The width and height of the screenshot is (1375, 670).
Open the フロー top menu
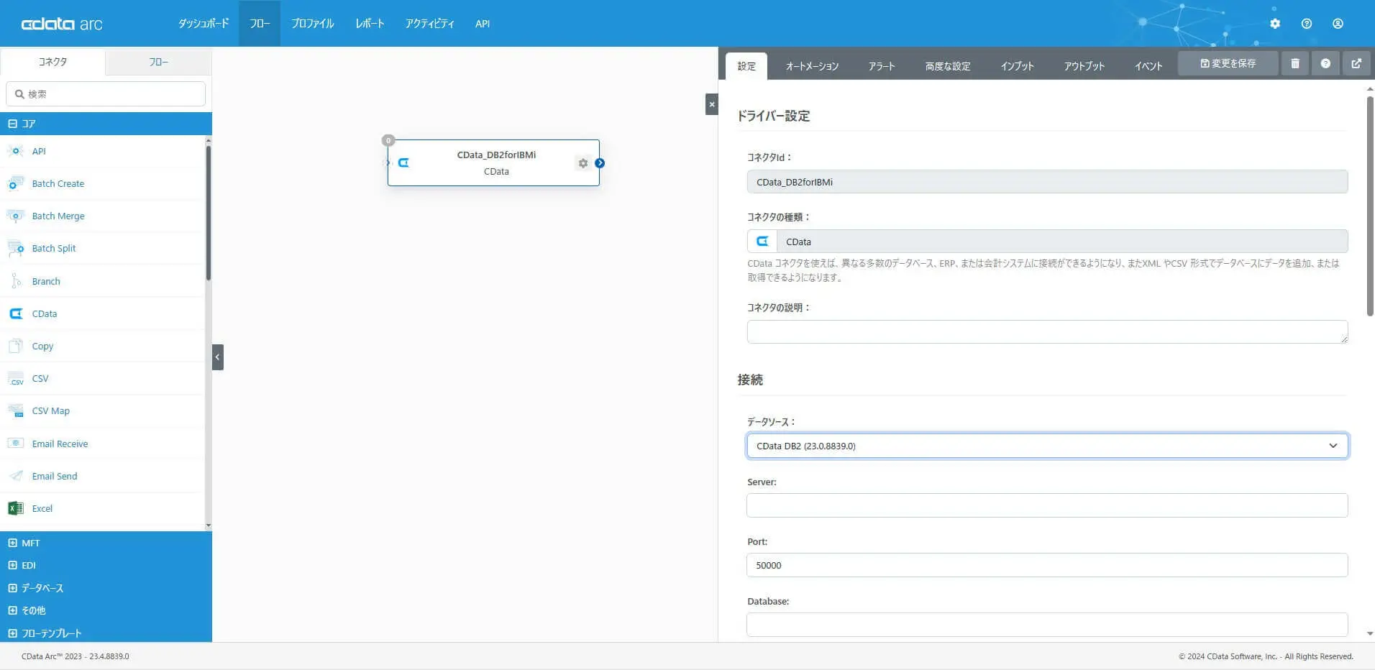click(260, 24)
